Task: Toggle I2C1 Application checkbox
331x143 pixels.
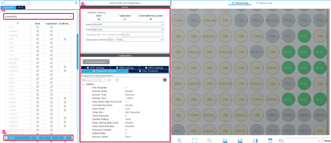Action: (x=51, y=43)
